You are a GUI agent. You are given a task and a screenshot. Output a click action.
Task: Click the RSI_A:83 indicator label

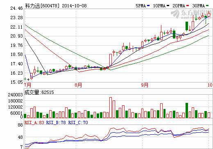[34, 122]
